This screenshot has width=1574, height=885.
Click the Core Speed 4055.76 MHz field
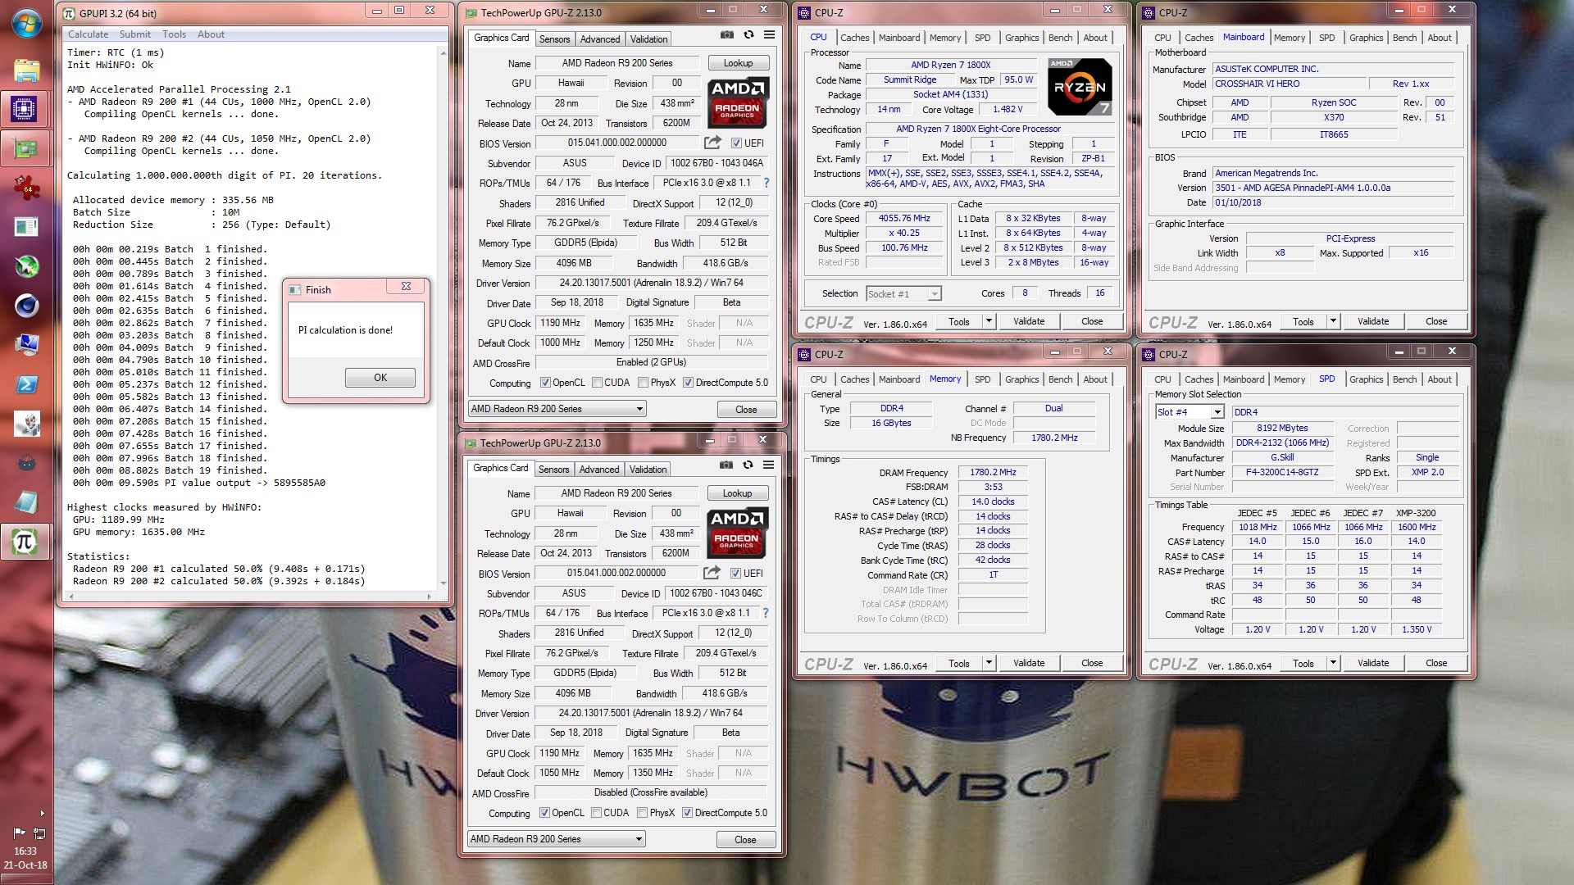coord(904,219)
